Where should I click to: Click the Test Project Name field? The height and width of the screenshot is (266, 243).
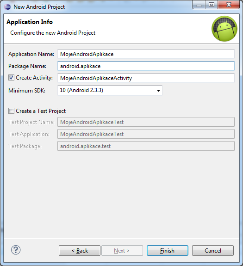point(146,122)
